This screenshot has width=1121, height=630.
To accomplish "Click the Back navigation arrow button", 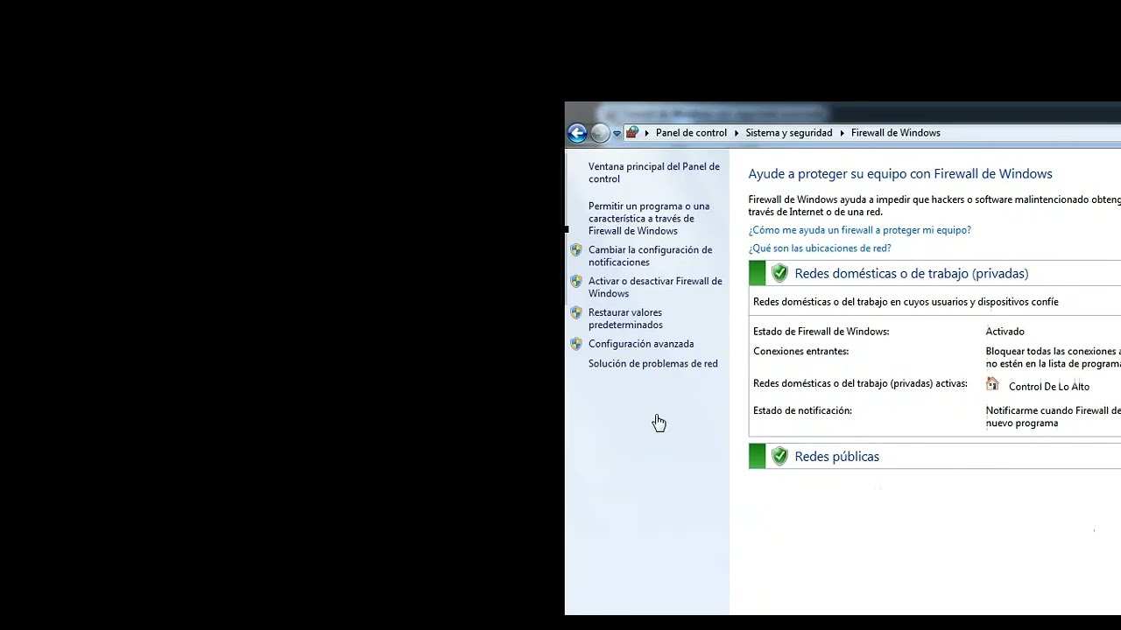I will coord(577,133).
